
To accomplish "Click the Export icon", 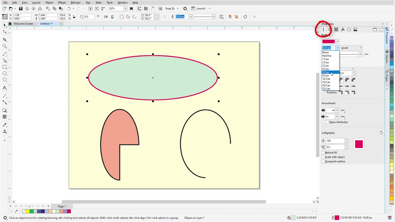I will 97,9.
